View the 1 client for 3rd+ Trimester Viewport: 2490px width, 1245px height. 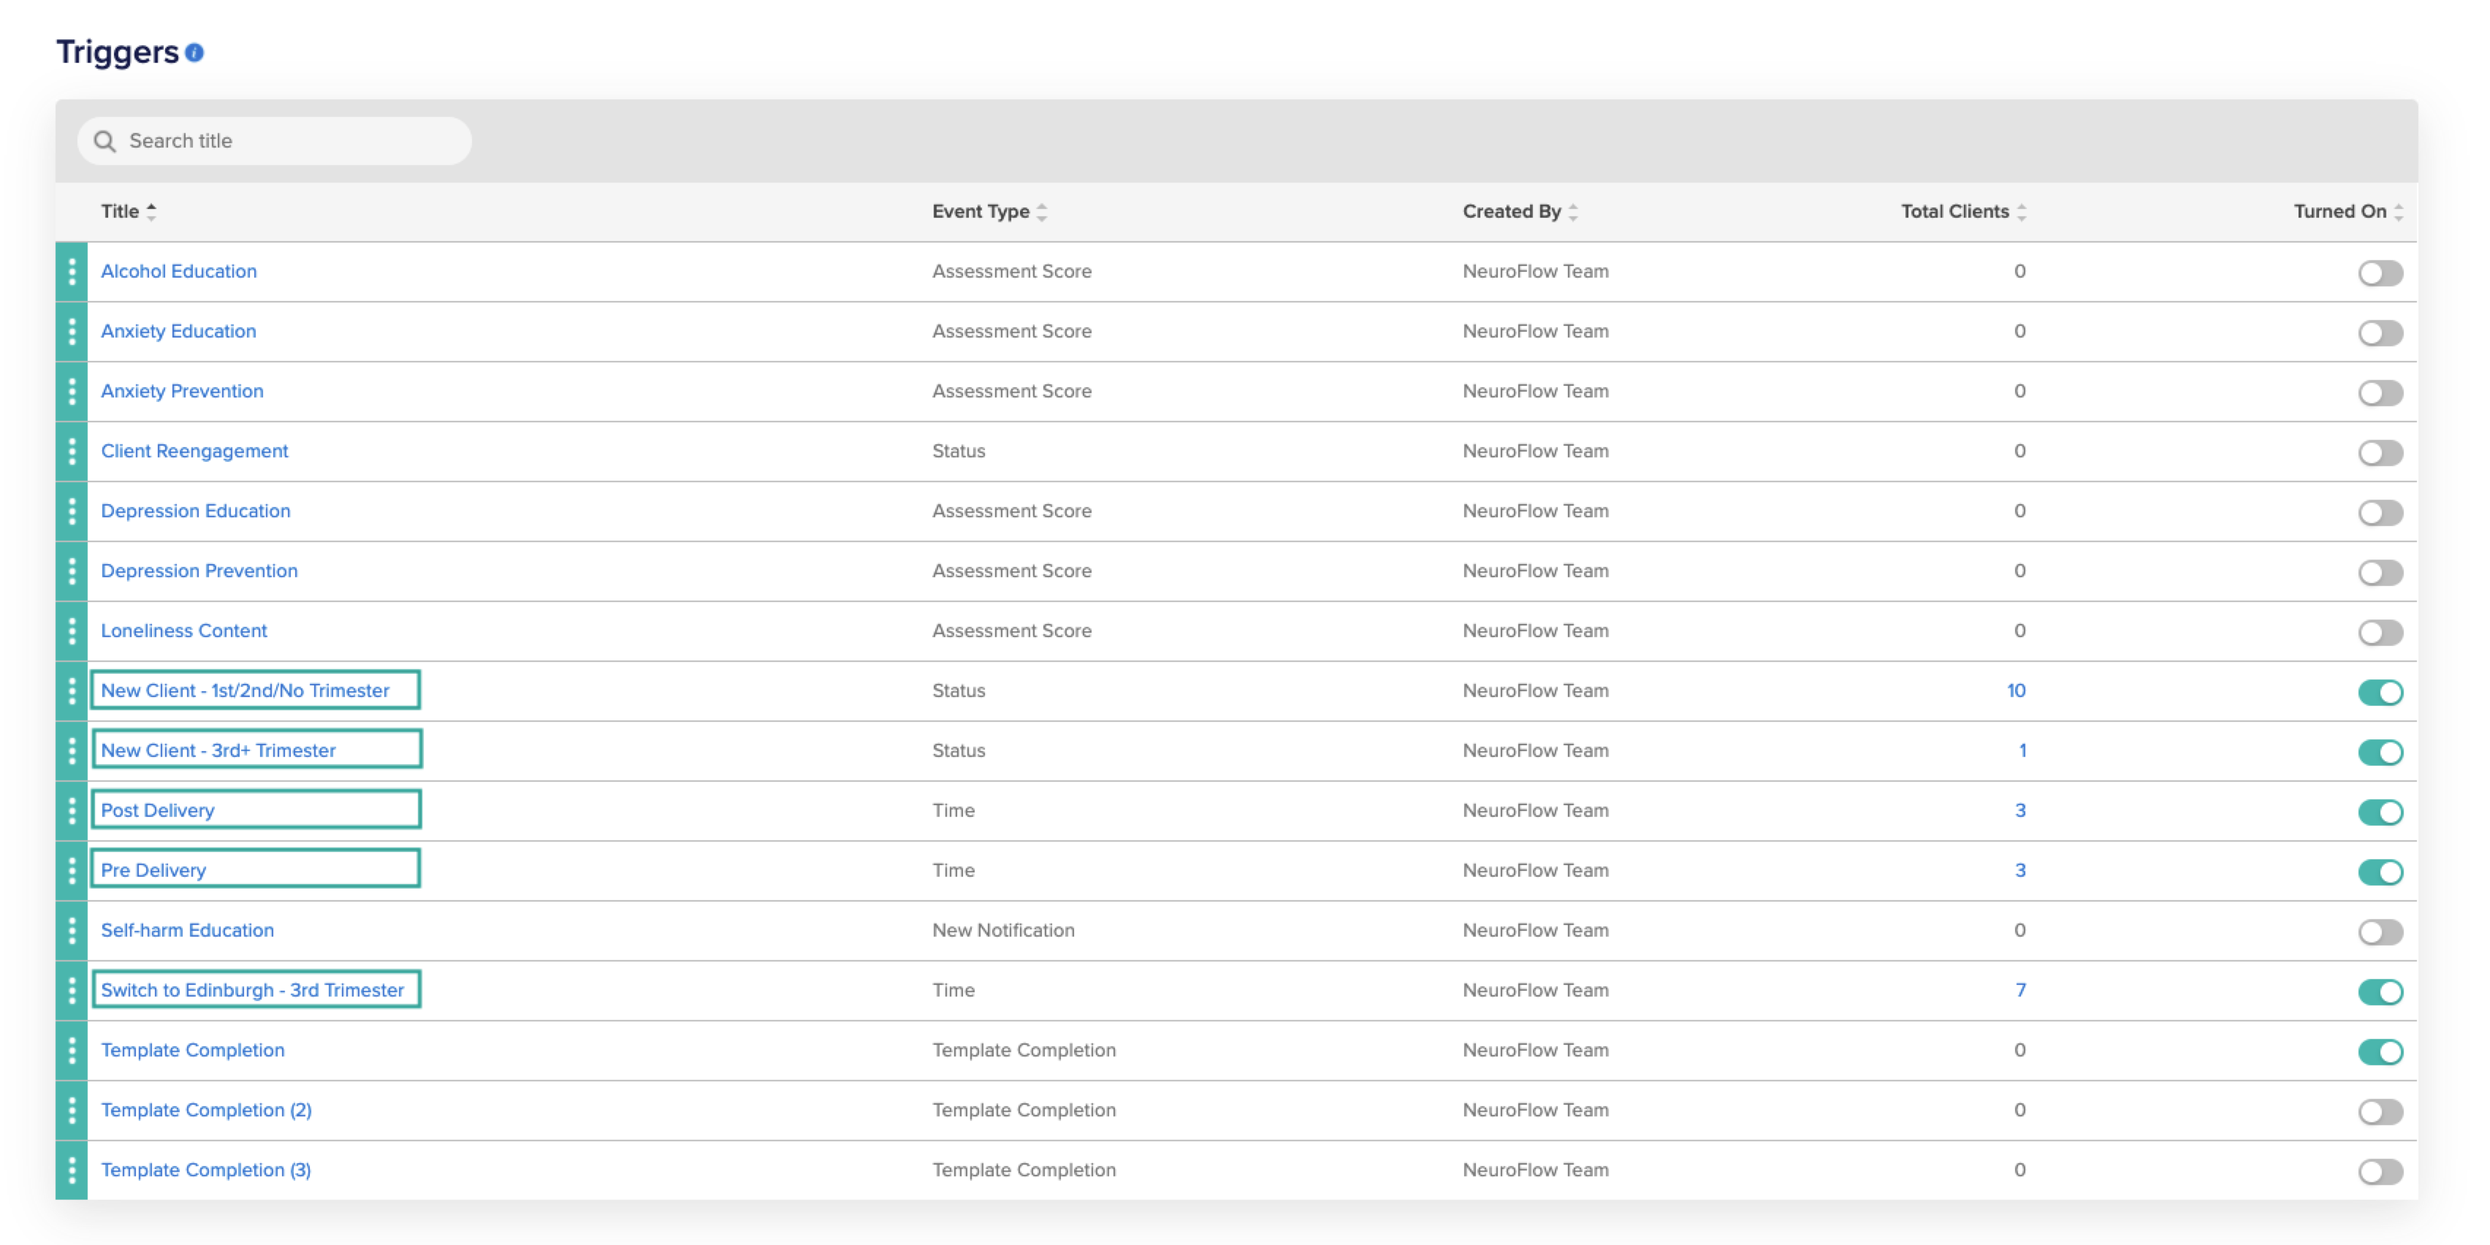coord(2022,751)
